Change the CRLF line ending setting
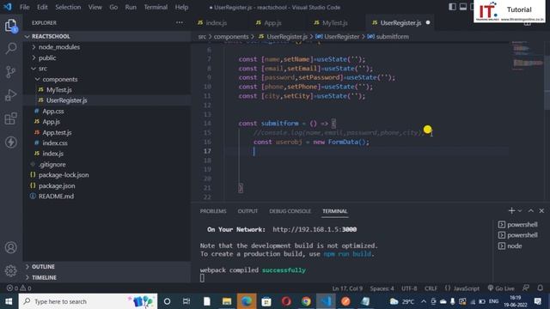The image size is (550, 309). (x=431, y=288)
